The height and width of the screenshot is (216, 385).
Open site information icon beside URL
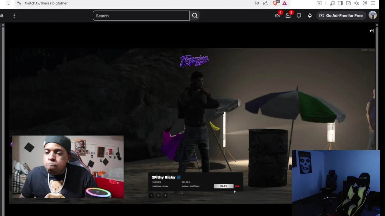(x=19, y=3)
